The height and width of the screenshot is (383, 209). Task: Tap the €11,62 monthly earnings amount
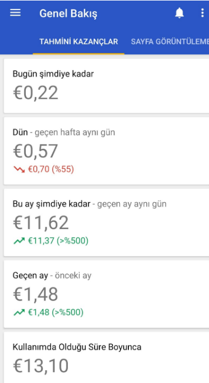pos(41,222)
